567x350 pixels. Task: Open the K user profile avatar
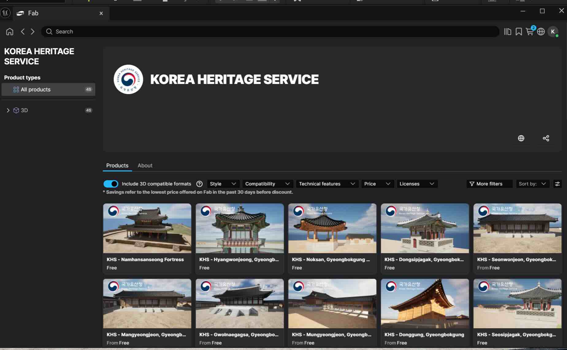(x=553, y=31)
